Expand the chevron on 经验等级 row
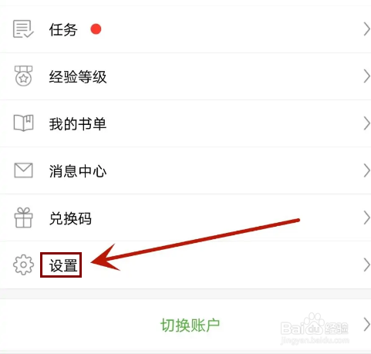Image resolution: width=371 pixels, height=354 pixels. pyautogui.click(x=366, y=76)
